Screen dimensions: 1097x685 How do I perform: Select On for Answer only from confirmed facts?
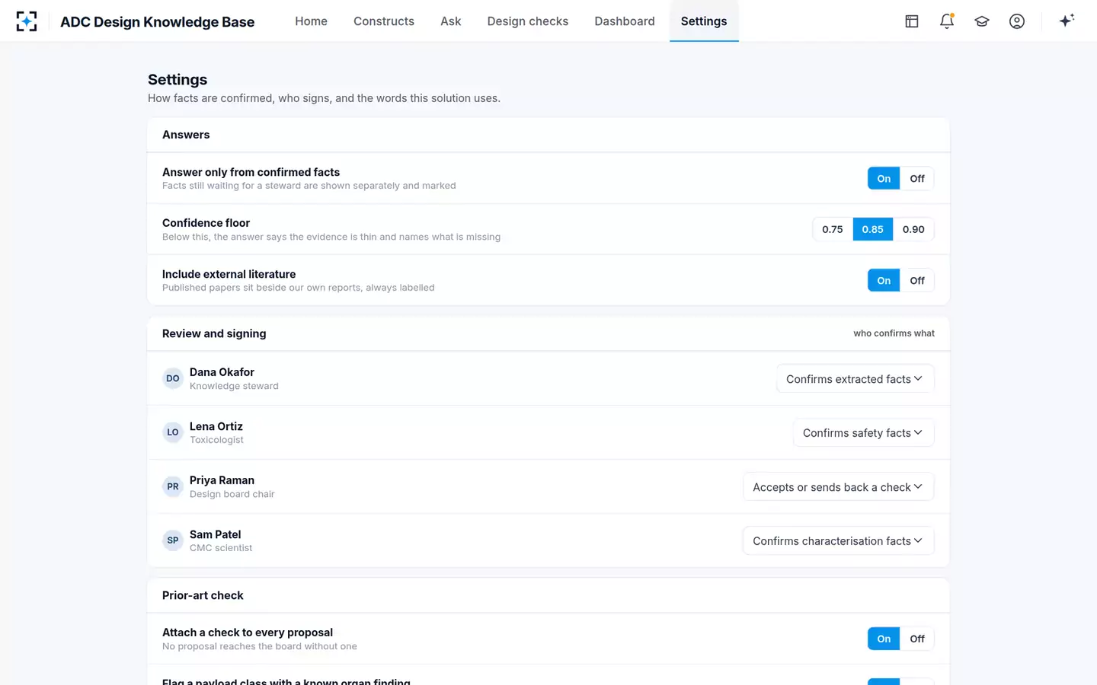tap(884, 179)
